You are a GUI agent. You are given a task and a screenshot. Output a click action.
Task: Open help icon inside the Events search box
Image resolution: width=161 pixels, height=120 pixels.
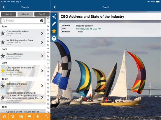pyautogui.click(x=42, y=21)
